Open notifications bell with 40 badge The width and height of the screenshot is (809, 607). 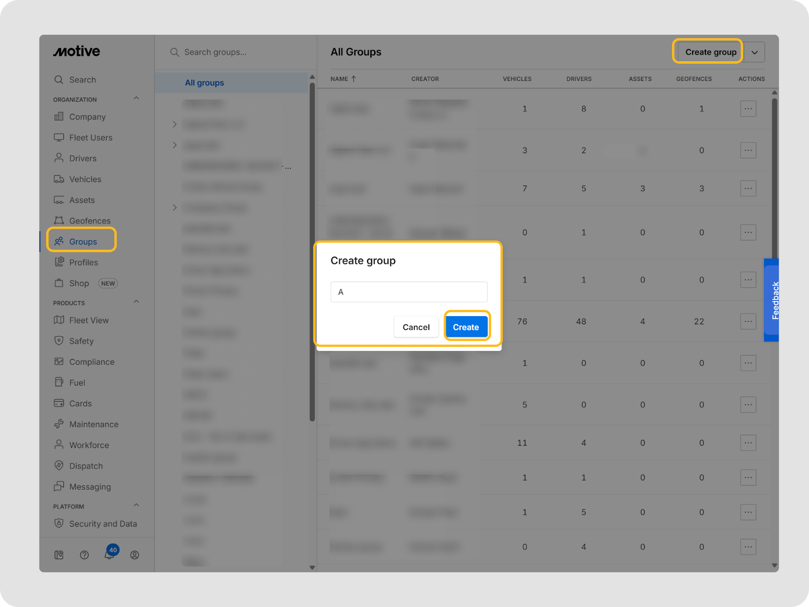pyautogui.click(x=110, y=553)
